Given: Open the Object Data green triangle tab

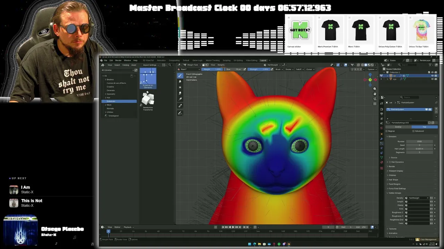Looking at the screenshot, I should click(382, 157).
